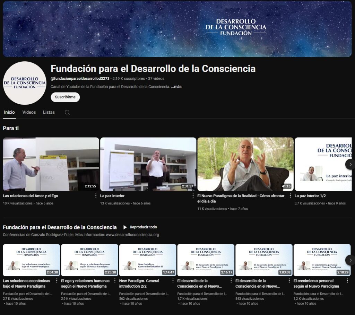
Task: Switch to the Vídeos tab
Action: point(29,112)
